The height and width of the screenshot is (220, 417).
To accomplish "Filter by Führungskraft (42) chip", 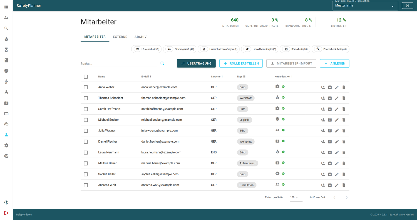I will pos(180,49).
